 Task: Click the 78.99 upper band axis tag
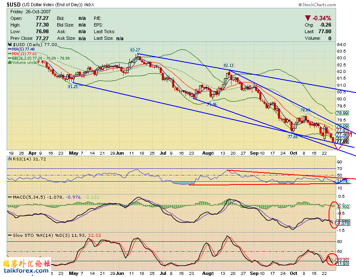(x=342, y=113)
